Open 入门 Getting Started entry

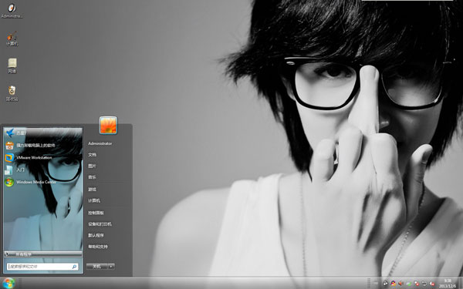pyautogui.click(x=43, y=170)
